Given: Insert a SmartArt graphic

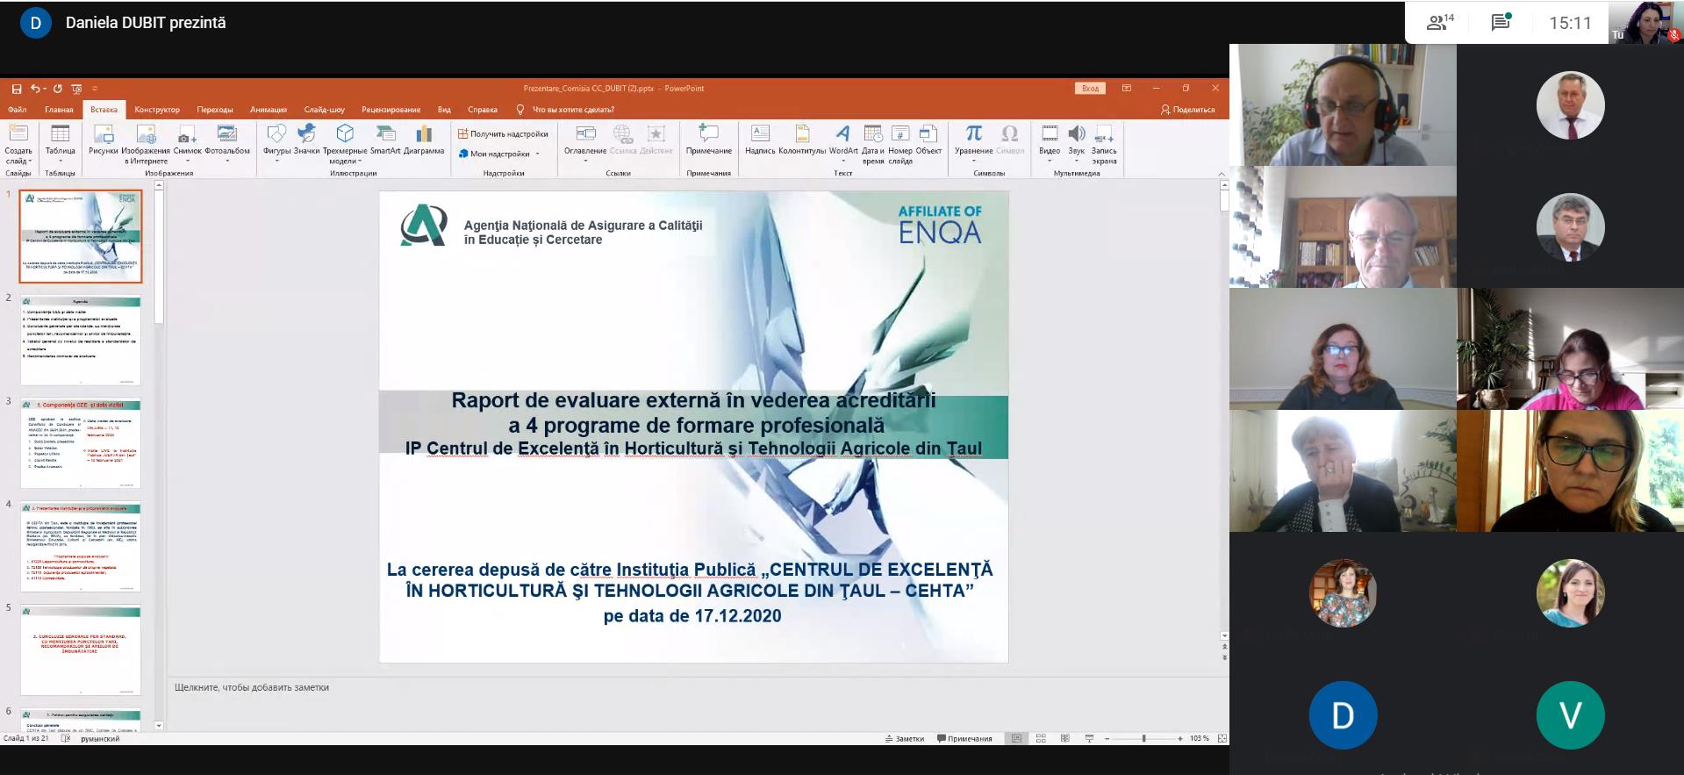Looking at the screenshot, I should coord(385,140).
